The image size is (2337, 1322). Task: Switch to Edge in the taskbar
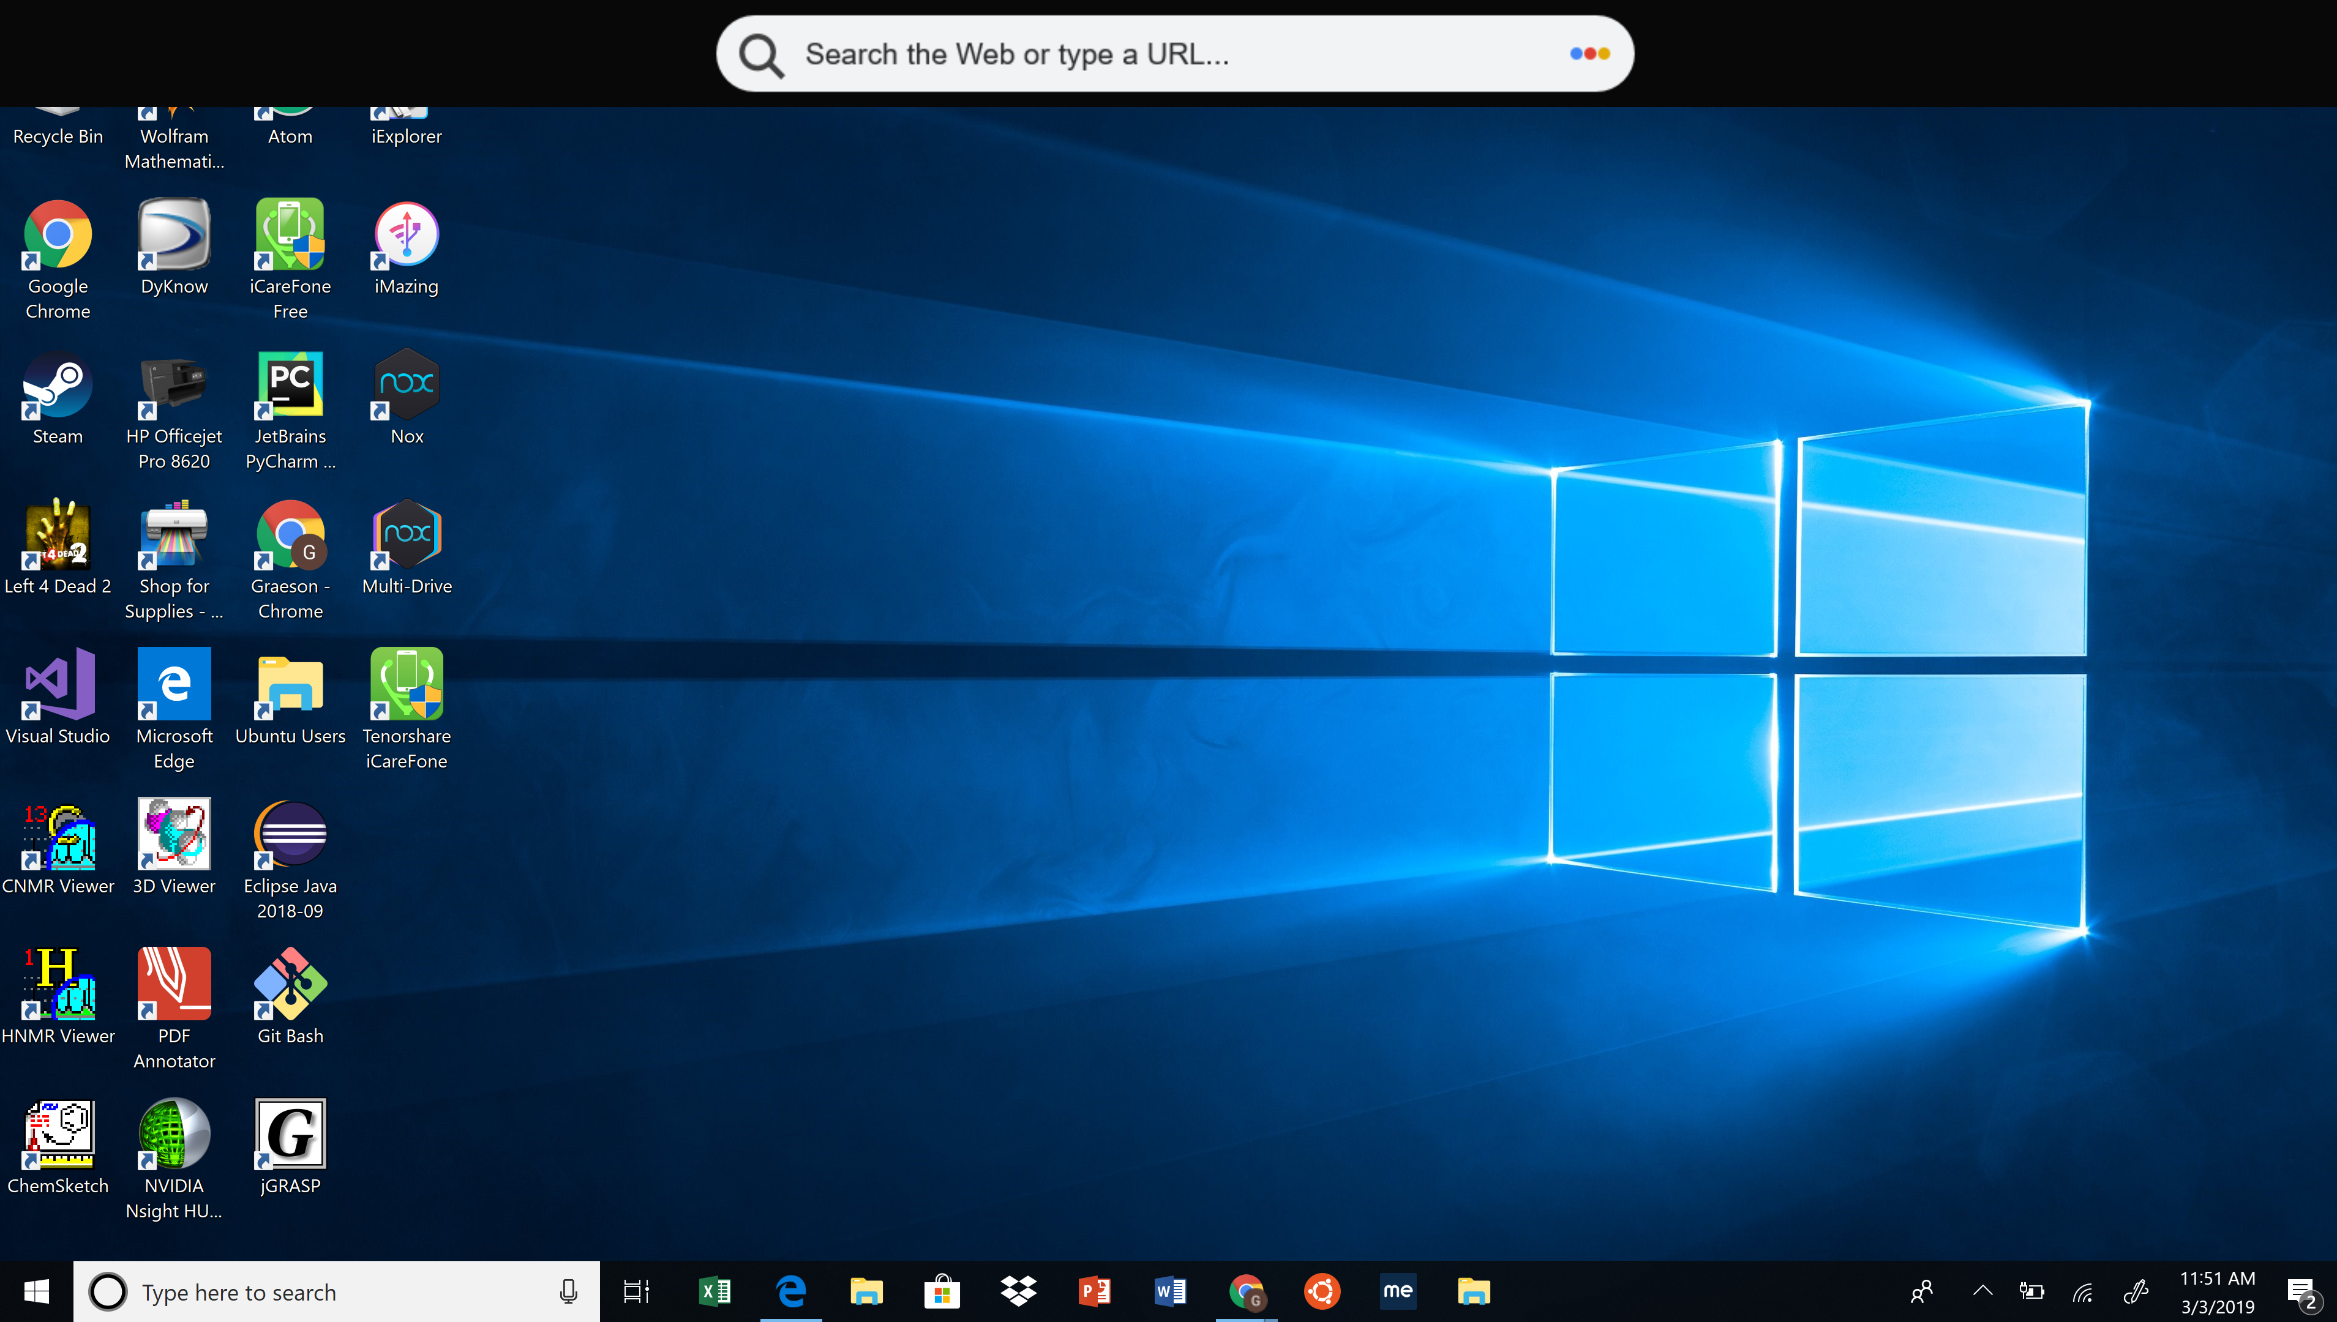(791, 1291)
